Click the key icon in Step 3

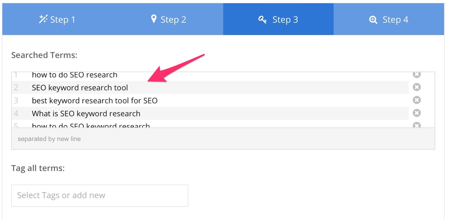[x=262, y=19]
